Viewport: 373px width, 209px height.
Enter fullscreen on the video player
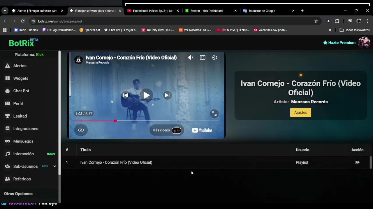click(x=214, y=114)
